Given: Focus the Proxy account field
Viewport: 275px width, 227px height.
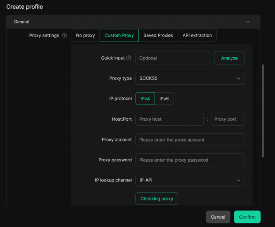Looking at the screenshot, I should tap(190, 140).
